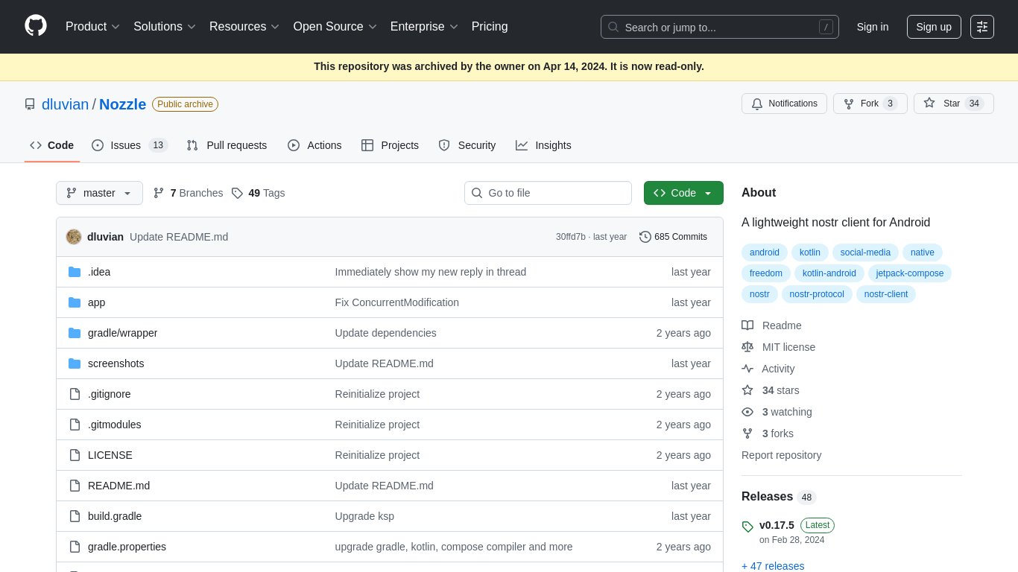This screenshot has height=572, width=1018.
Task: Click the GitHub logo icon
Action: tap(36, 26)
